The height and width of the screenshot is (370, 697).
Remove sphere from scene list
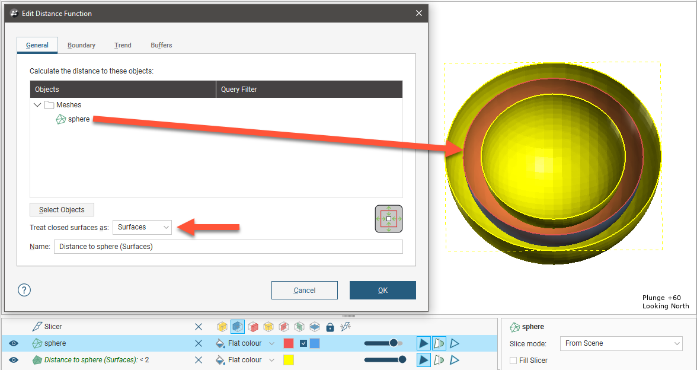pos(199,343)
